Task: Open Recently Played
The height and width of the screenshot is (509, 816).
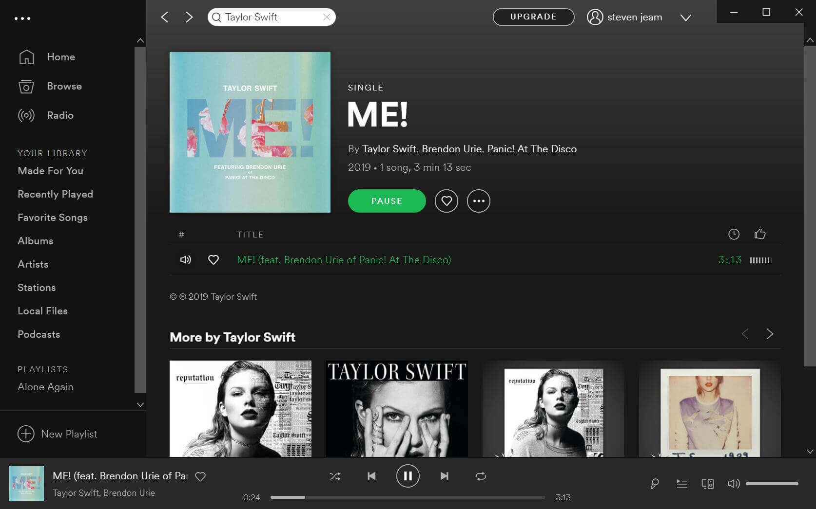Action: 55,194
